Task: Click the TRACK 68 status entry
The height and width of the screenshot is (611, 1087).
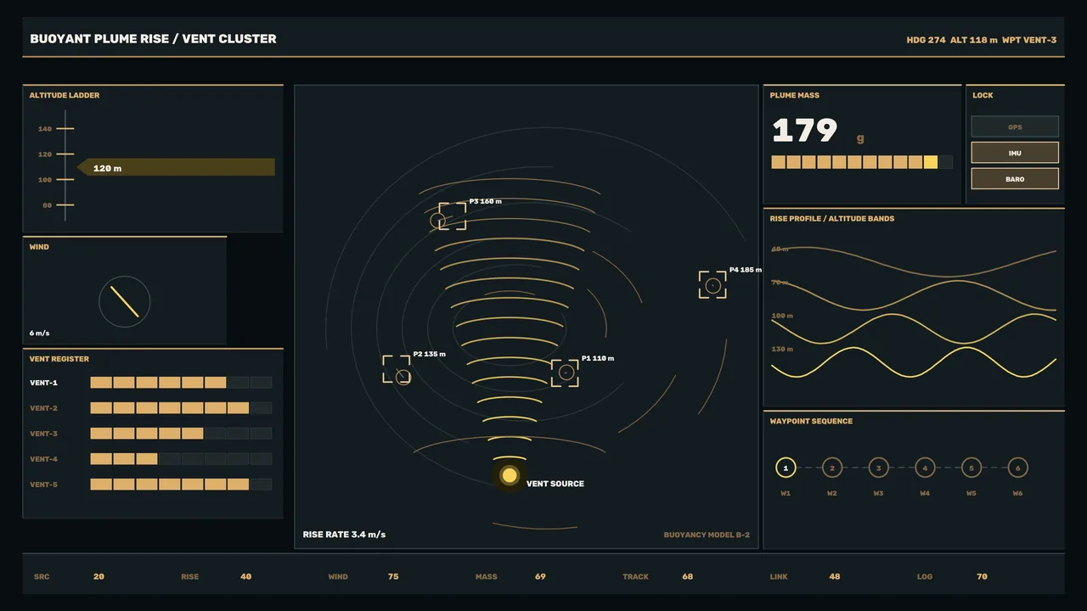Action: (x=658, y=576)
